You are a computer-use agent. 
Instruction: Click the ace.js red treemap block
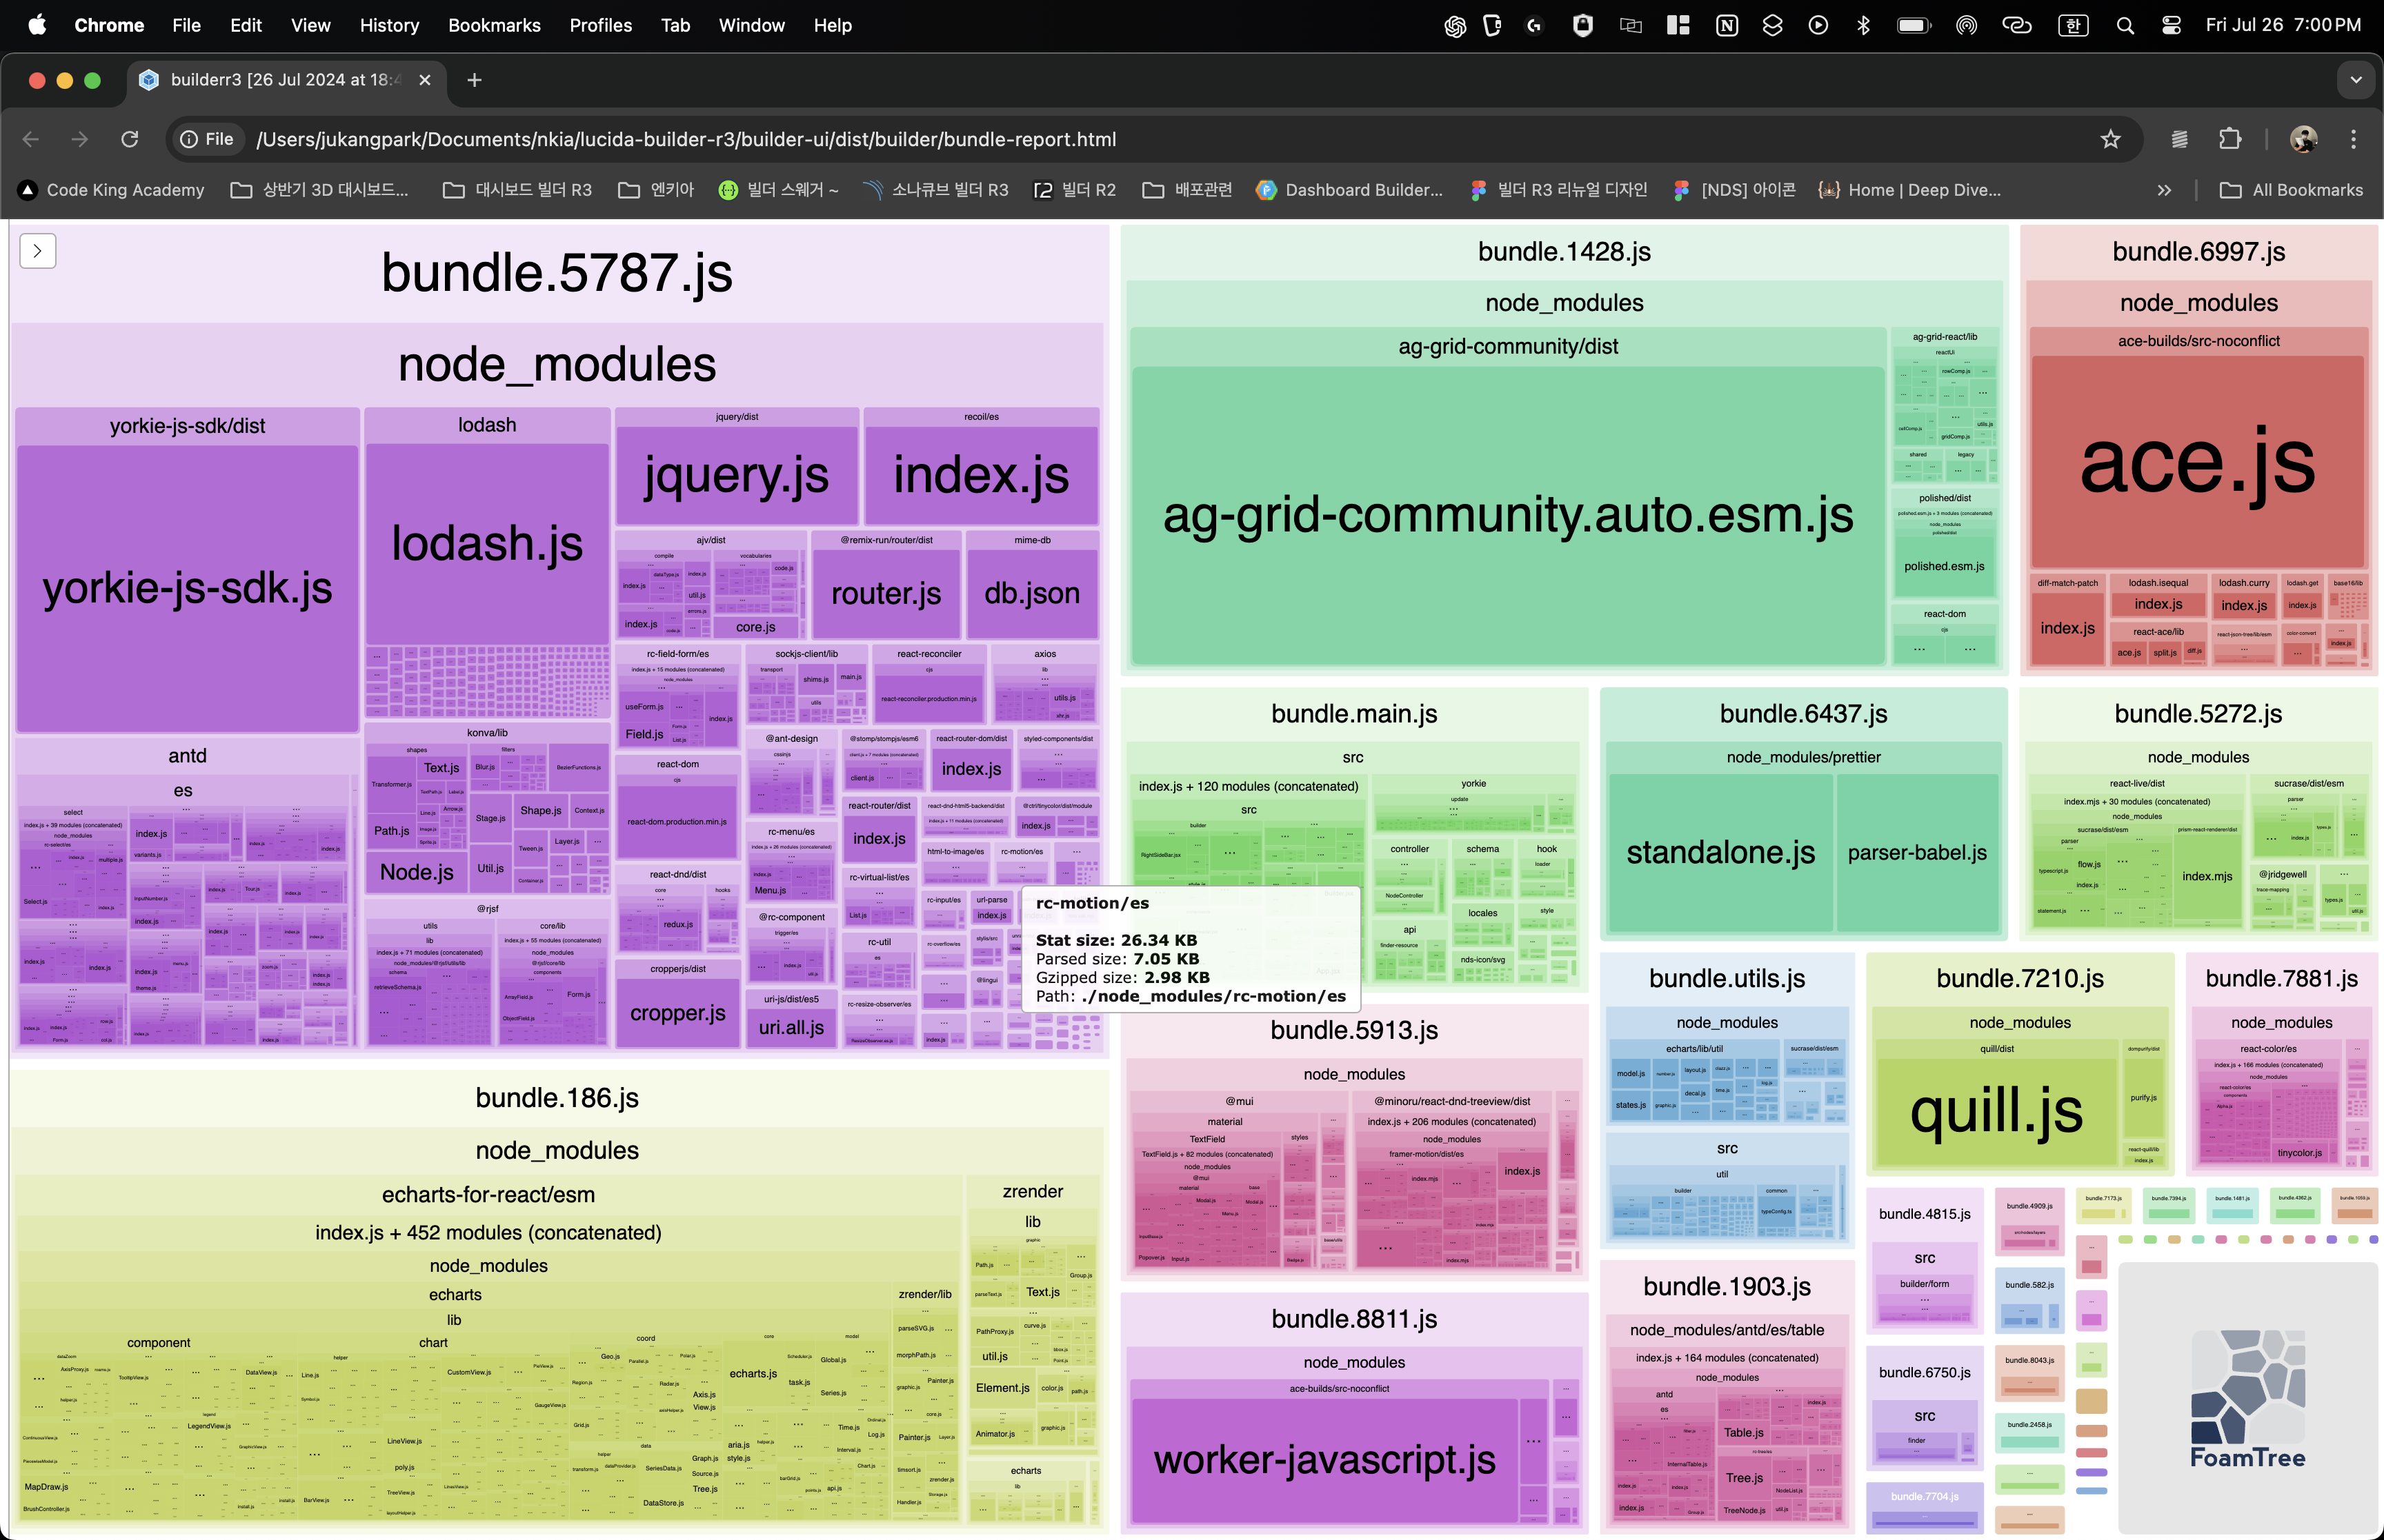tap(2197, 462)
